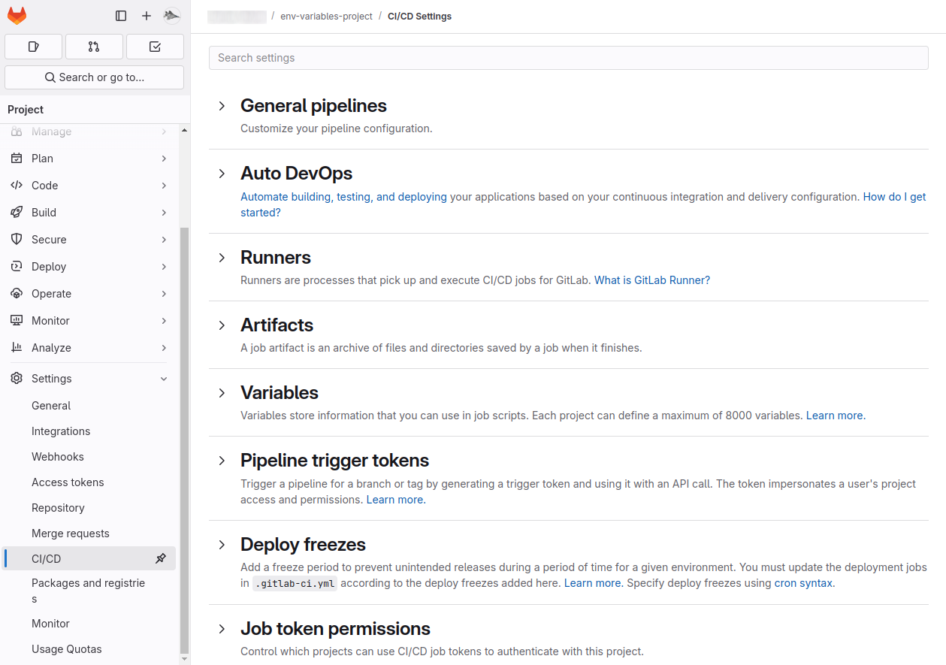
Task: Expand the Deploy freezes section
Action: point(222,545)
